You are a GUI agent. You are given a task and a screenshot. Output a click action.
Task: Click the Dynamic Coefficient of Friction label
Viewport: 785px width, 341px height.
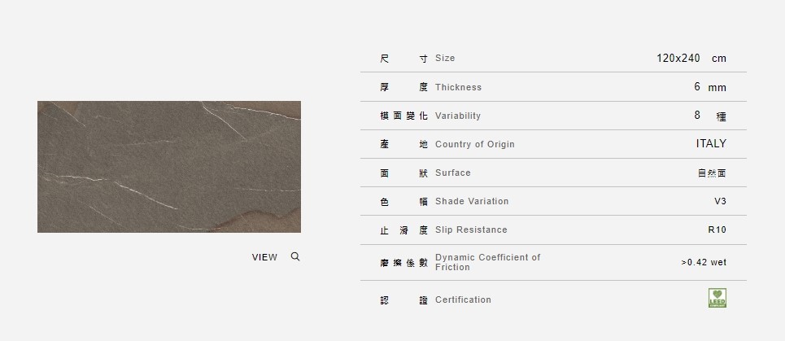[x=487, y=262]
